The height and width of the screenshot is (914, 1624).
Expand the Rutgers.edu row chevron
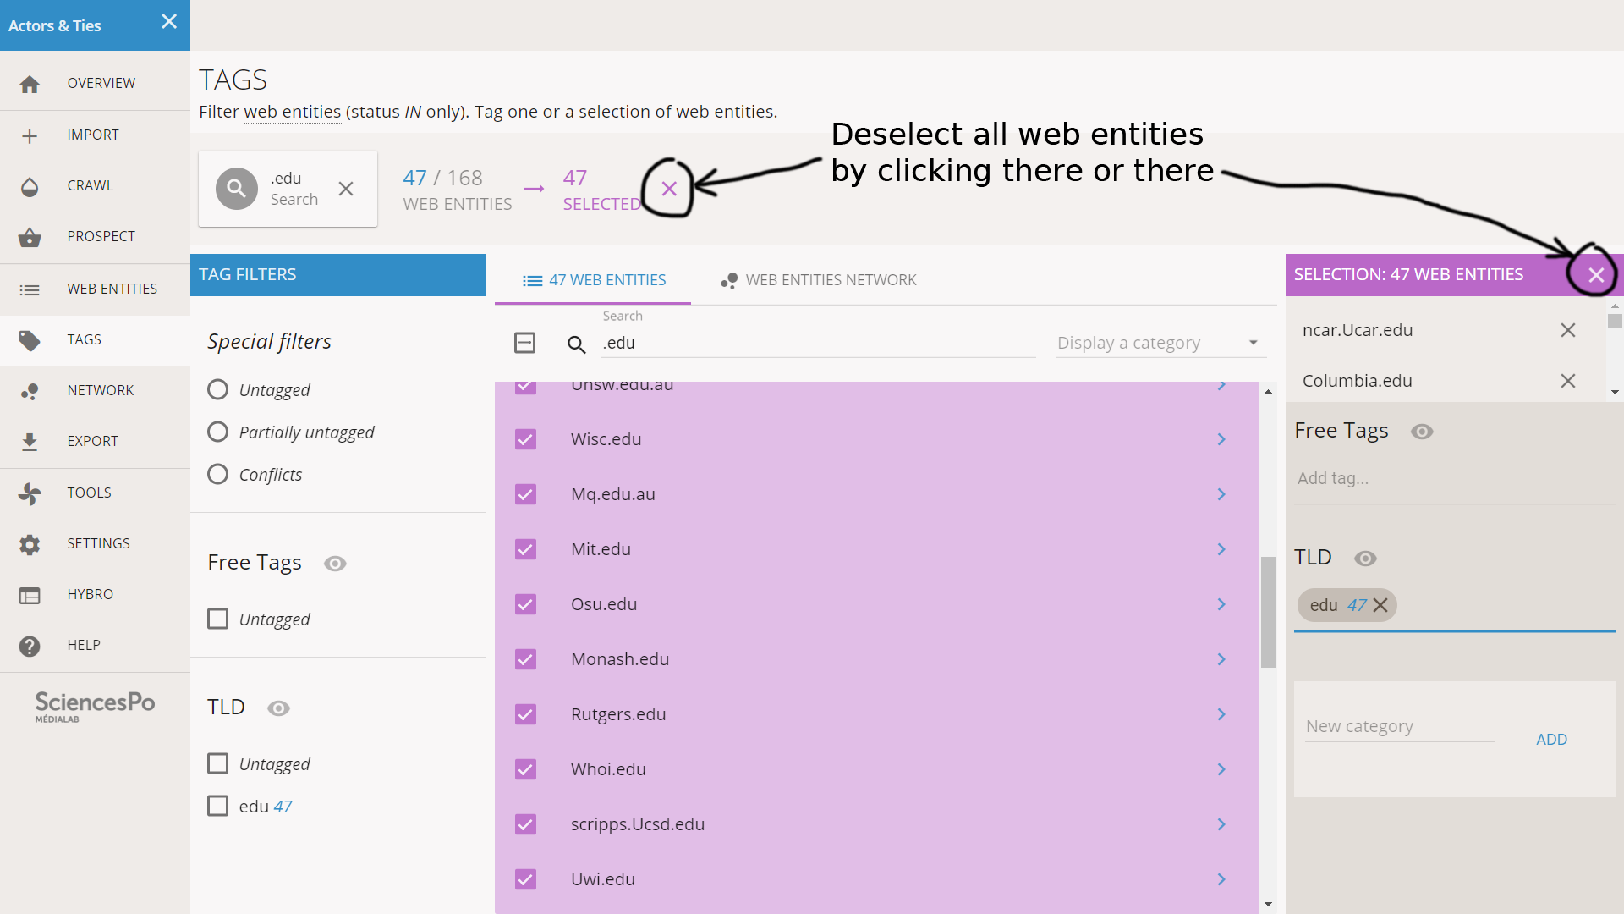pos(1221,714)
